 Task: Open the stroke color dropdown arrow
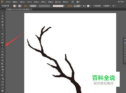(22, 6)
